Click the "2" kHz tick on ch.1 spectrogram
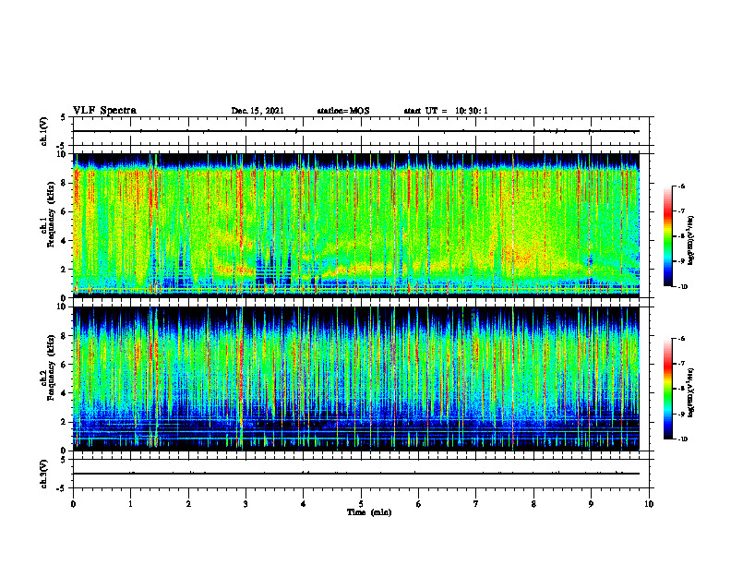This screenshot has width=731, height=565. [x=65, y=269]
